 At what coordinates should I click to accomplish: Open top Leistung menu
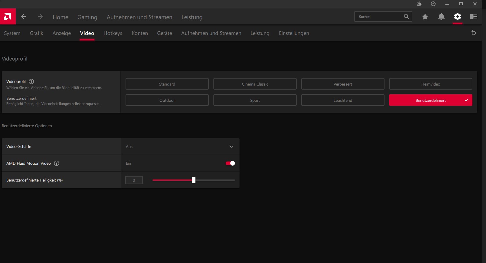pos(192,17)
